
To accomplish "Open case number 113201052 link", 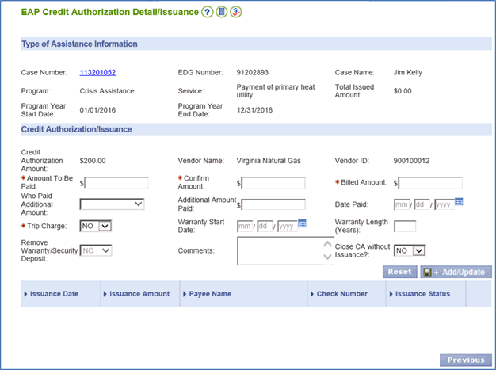I will (x=97, y=73).
